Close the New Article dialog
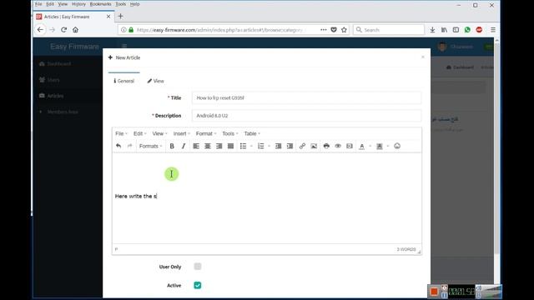 click(423, 57)
